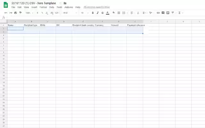This screenshot has width=205, height=128.
Task: Toggle strikethrough formatting
Action: [x=102, y=13]
